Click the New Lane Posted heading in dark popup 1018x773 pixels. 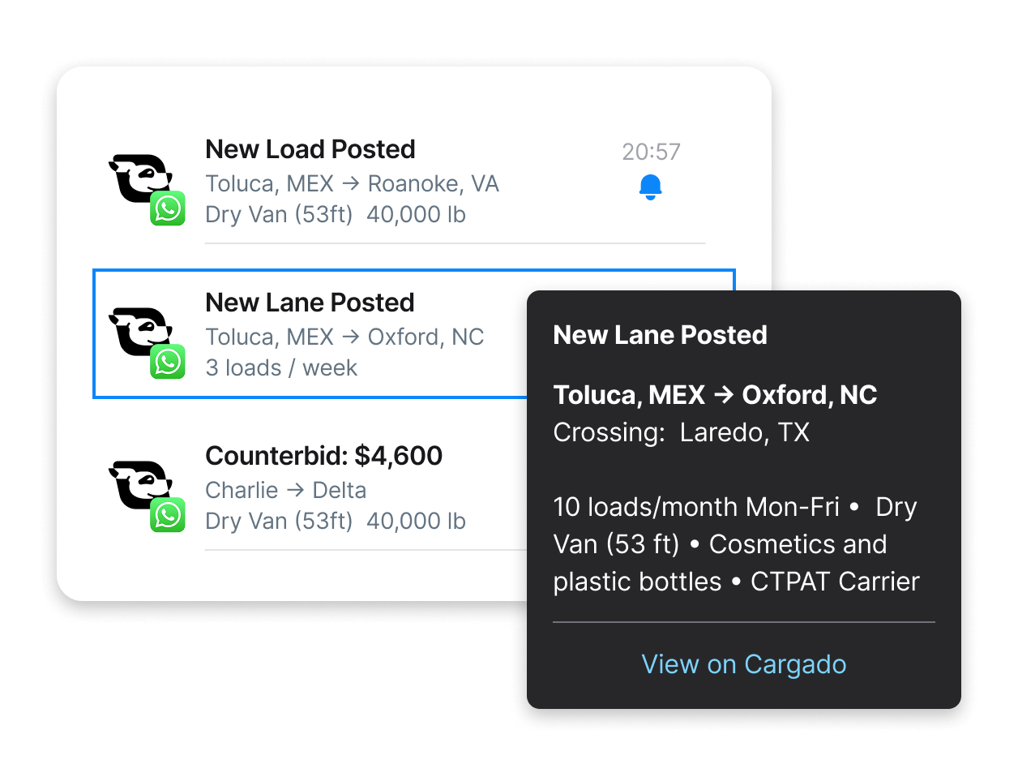(x=660, y=335)
